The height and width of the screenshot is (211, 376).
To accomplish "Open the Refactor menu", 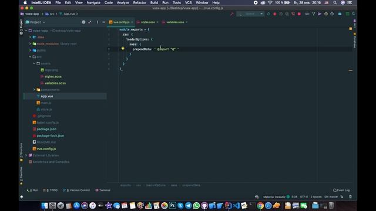I will coord(140,2).
